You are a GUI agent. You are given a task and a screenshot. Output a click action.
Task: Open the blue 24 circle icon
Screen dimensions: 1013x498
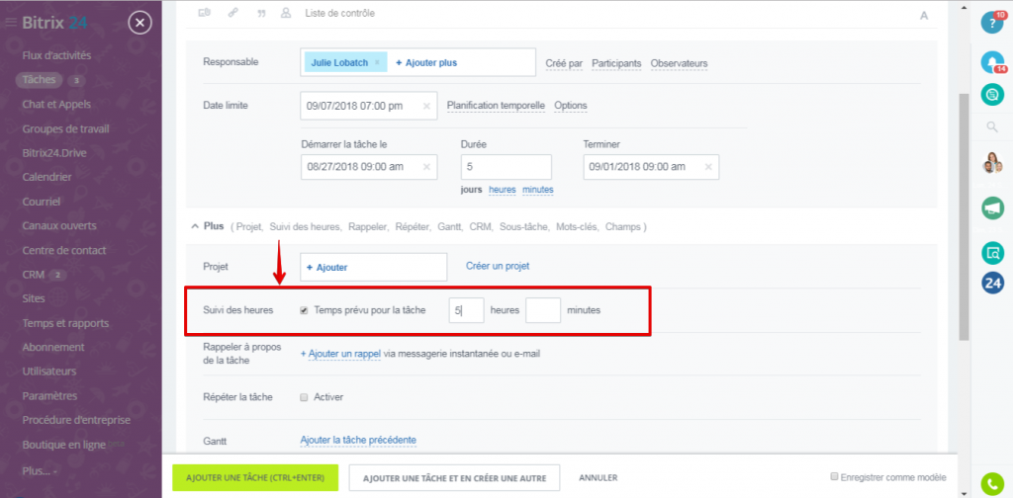(991, 284)
